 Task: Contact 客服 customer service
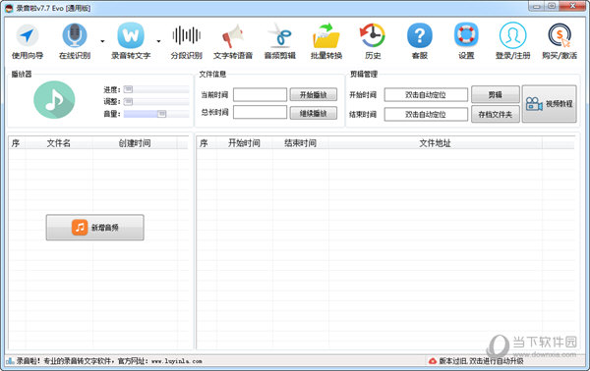click(420, 41)
